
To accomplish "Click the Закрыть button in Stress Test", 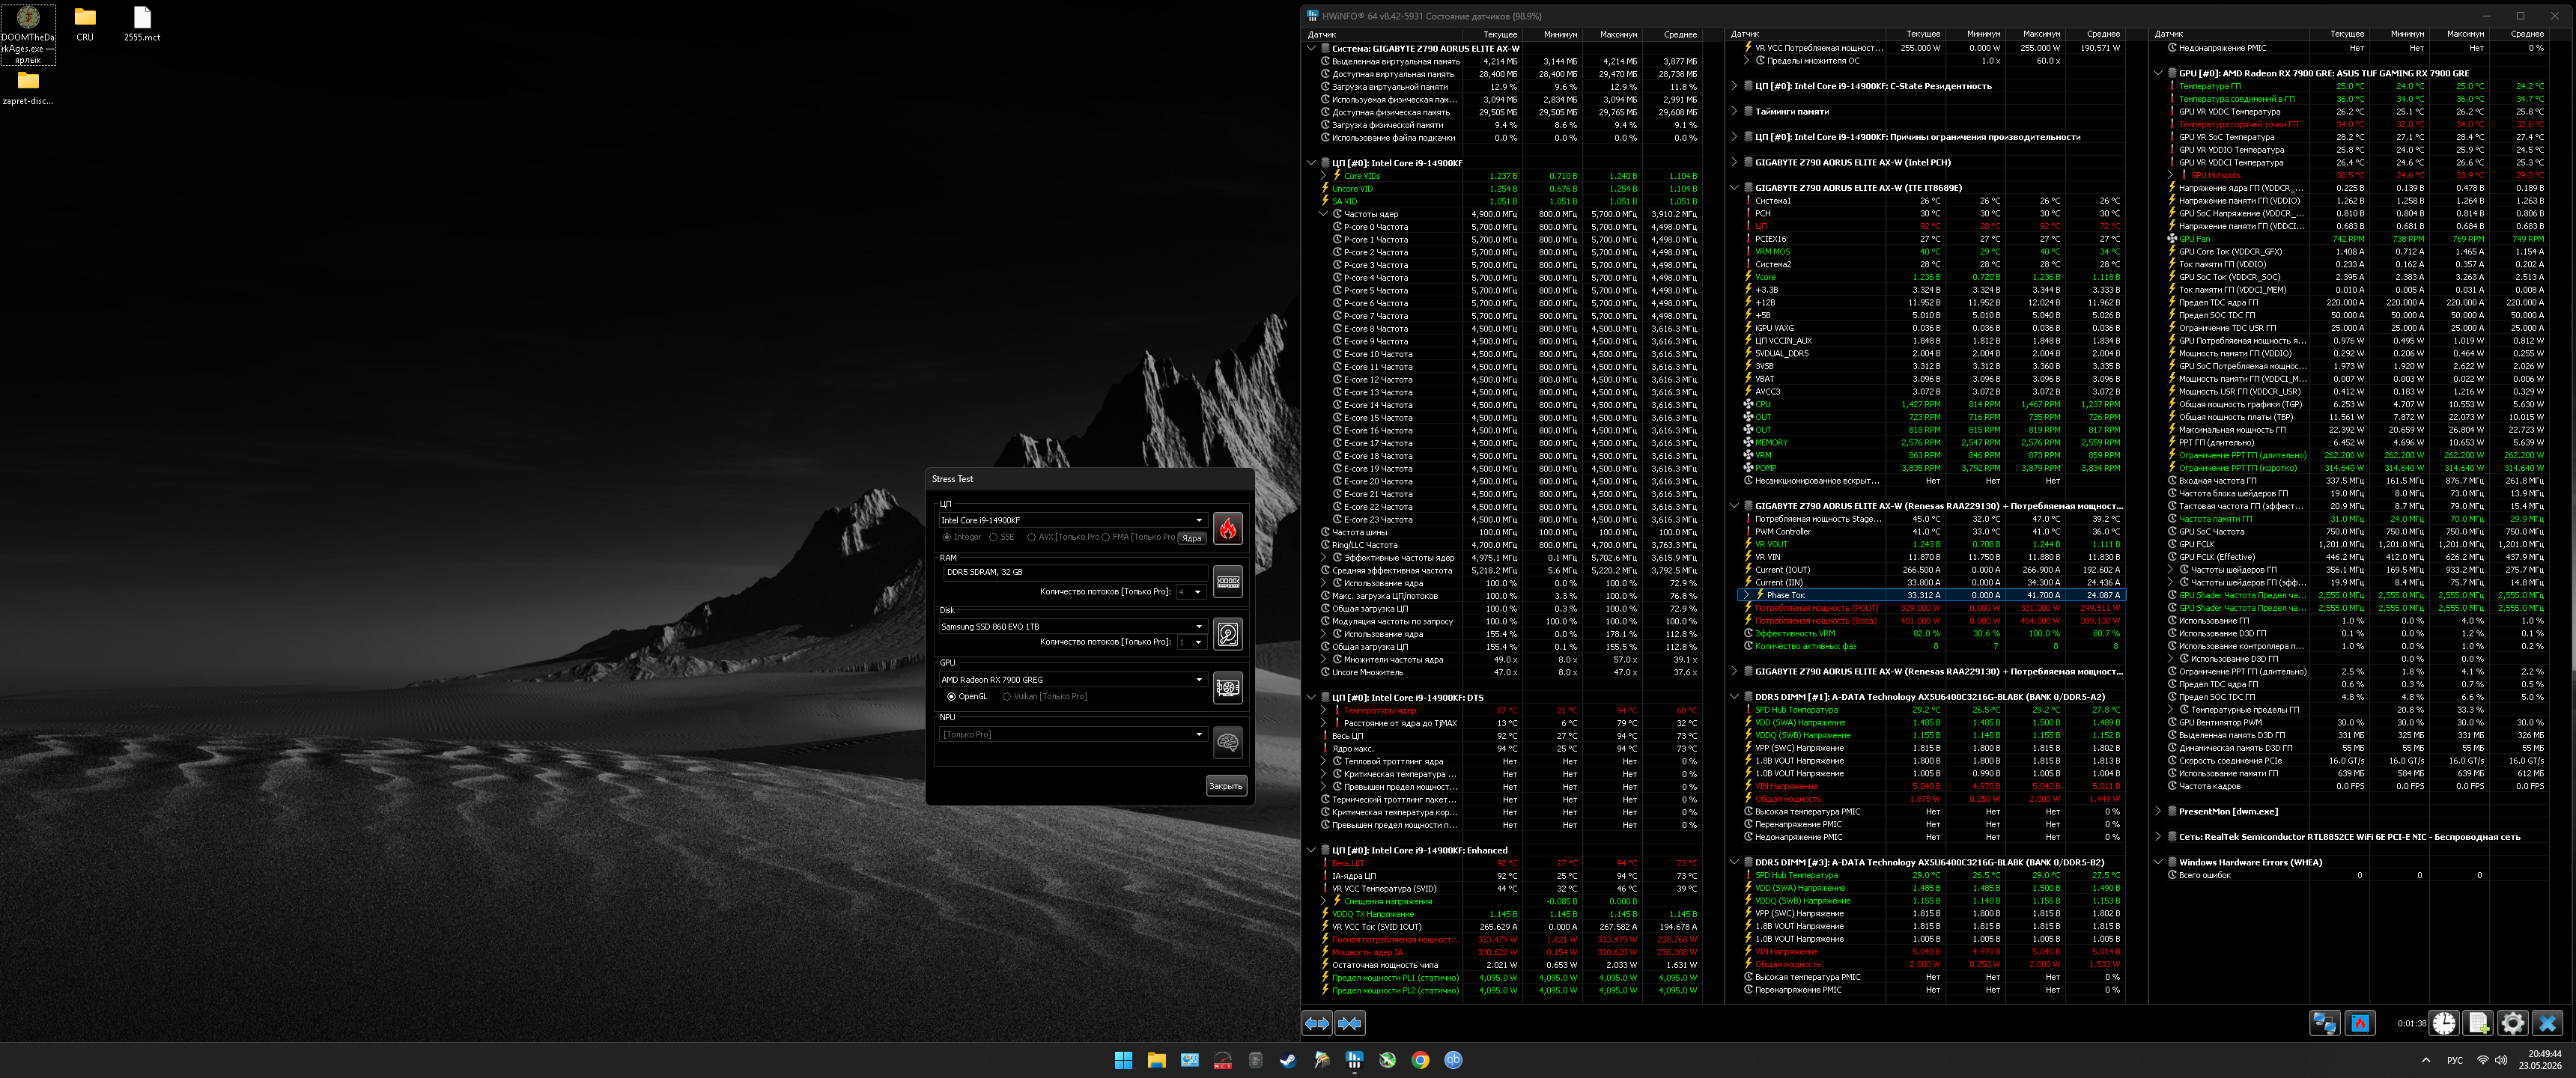I will (x=1226, y=786).
